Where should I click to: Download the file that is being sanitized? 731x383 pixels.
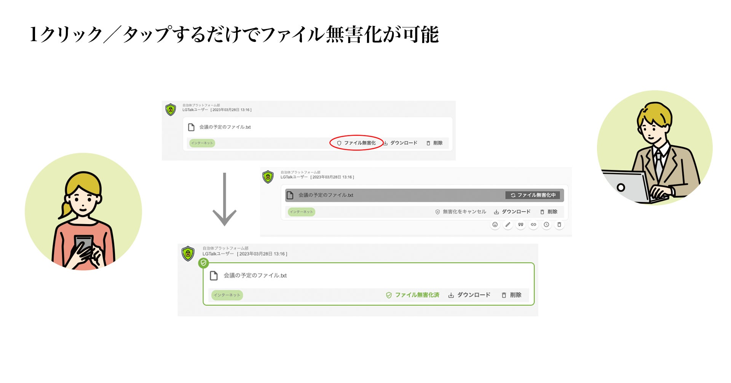point(512,212)
